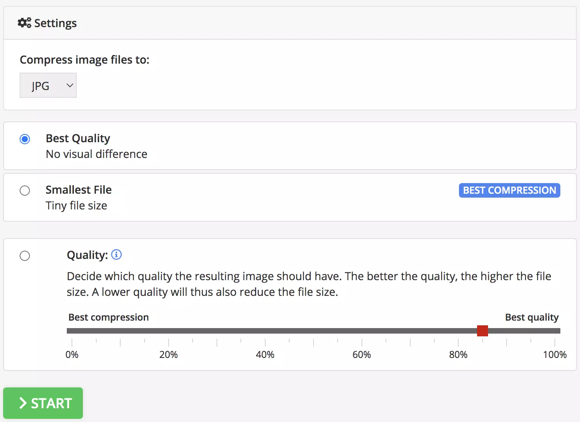Click the BEST COMPRESSION badge

(509, 191)
